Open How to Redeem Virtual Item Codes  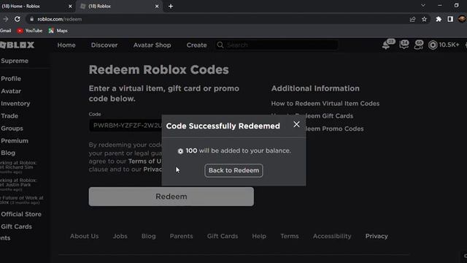coord(325,104)
